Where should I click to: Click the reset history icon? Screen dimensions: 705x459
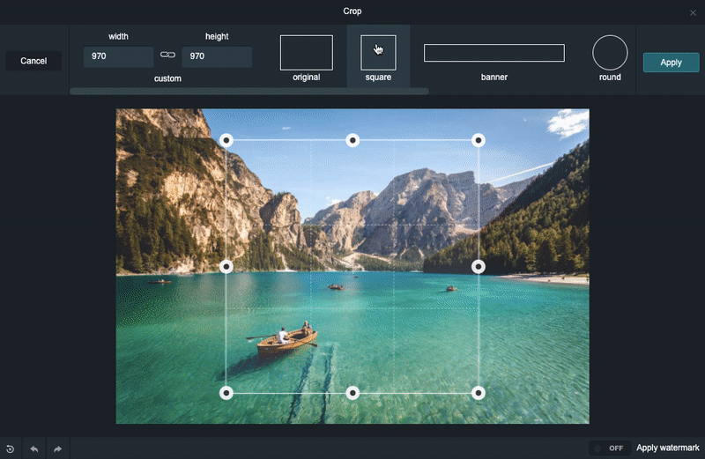click(x=11, y=448)
